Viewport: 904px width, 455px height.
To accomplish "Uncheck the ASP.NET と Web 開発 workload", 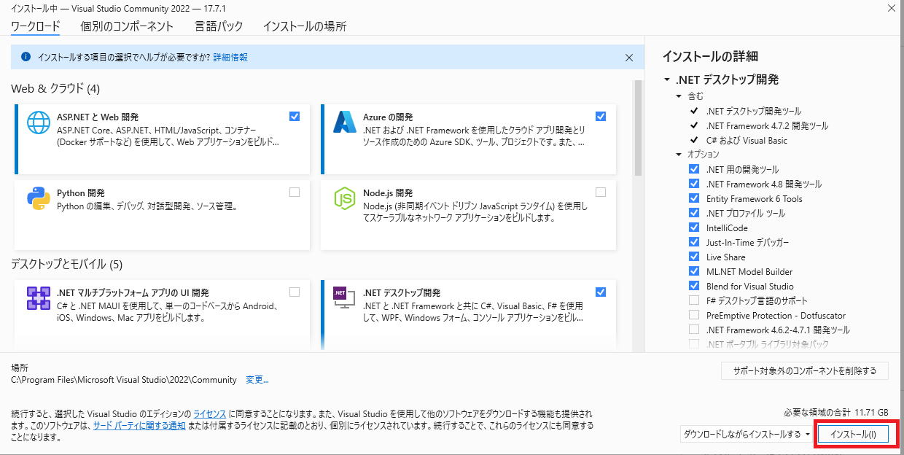I will point(295,116).
